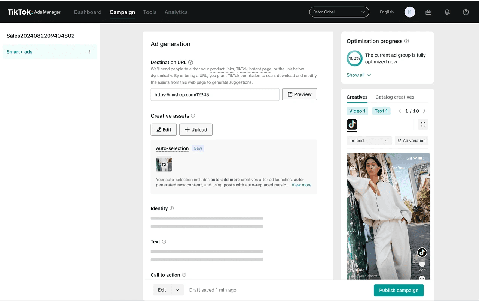This screenshot has width=479, height=301.
Task: Click the auto-selection creative thumbnail
Action: tap(164, 164)
